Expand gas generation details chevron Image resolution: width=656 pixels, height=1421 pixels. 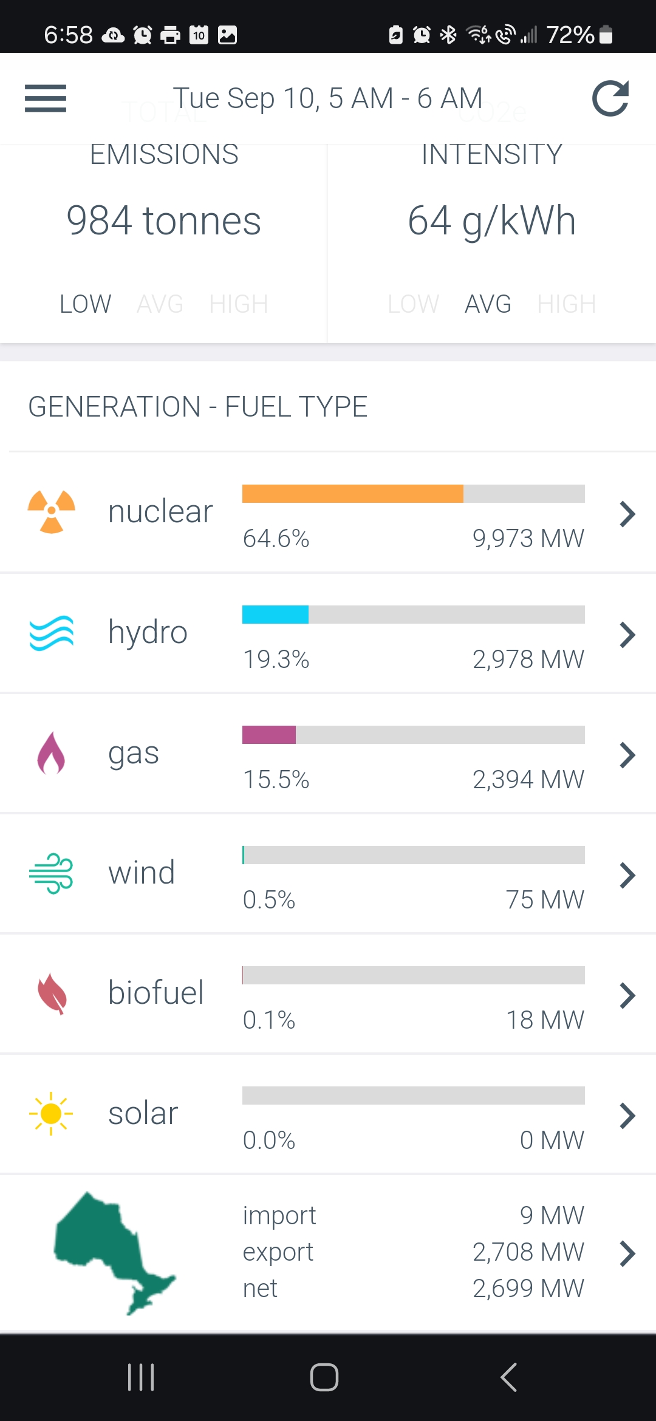(627, 755)
